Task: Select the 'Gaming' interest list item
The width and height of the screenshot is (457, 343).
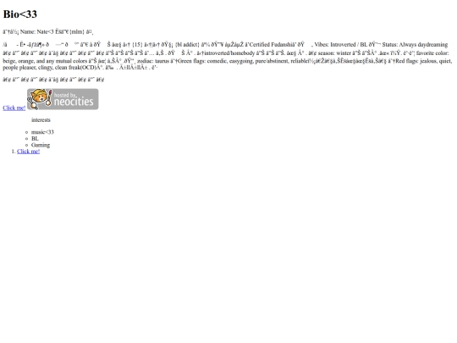Action: 41,145
